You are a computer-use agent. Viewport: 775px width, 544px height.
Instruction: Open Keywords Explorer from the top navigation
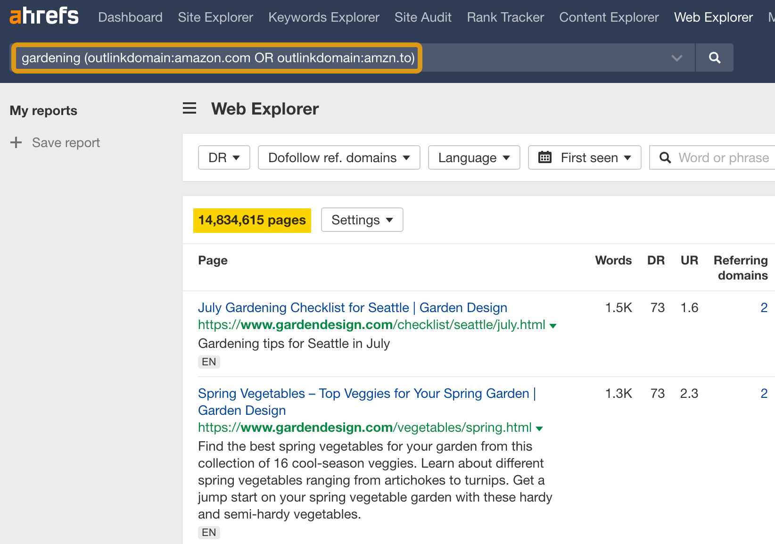pyautogui.click(x=323, y=17)
